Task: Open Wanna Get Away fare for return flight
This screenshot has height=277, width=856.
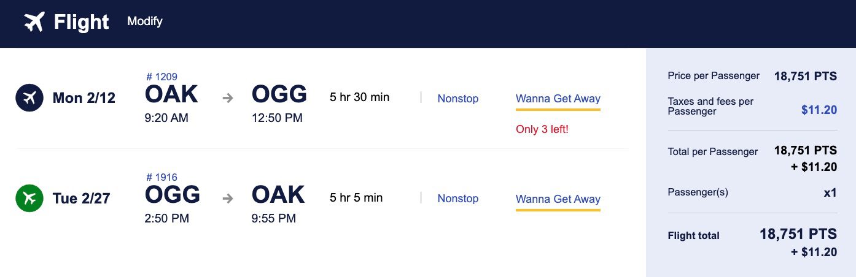Action: [558, 199]
